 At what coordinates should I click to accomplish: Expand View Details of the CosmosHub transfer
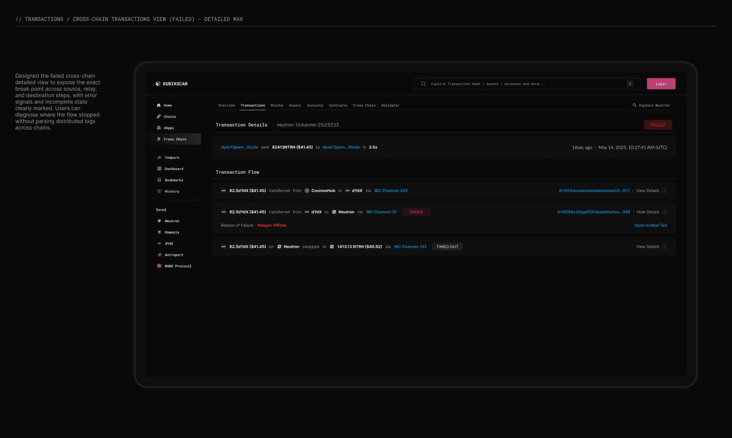665,191
